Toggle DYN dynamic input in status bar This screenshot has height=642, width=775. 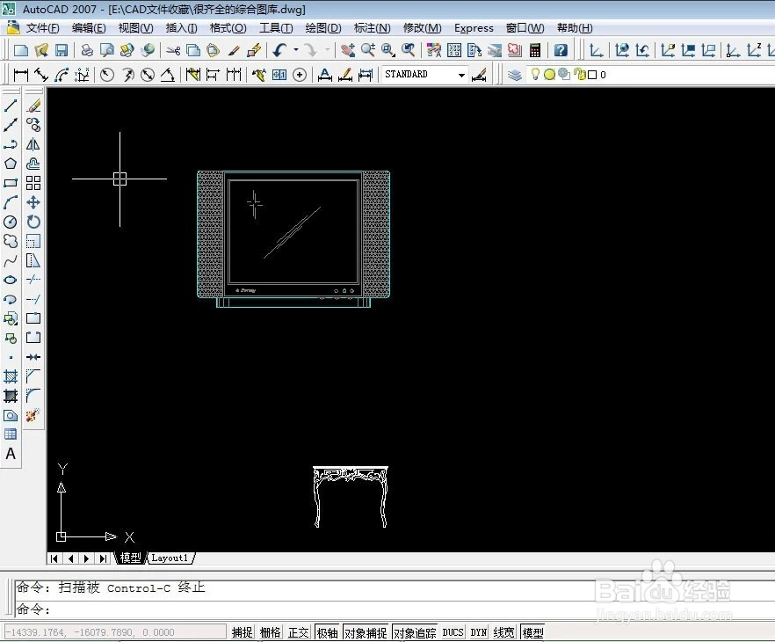(x=478, y=632)
